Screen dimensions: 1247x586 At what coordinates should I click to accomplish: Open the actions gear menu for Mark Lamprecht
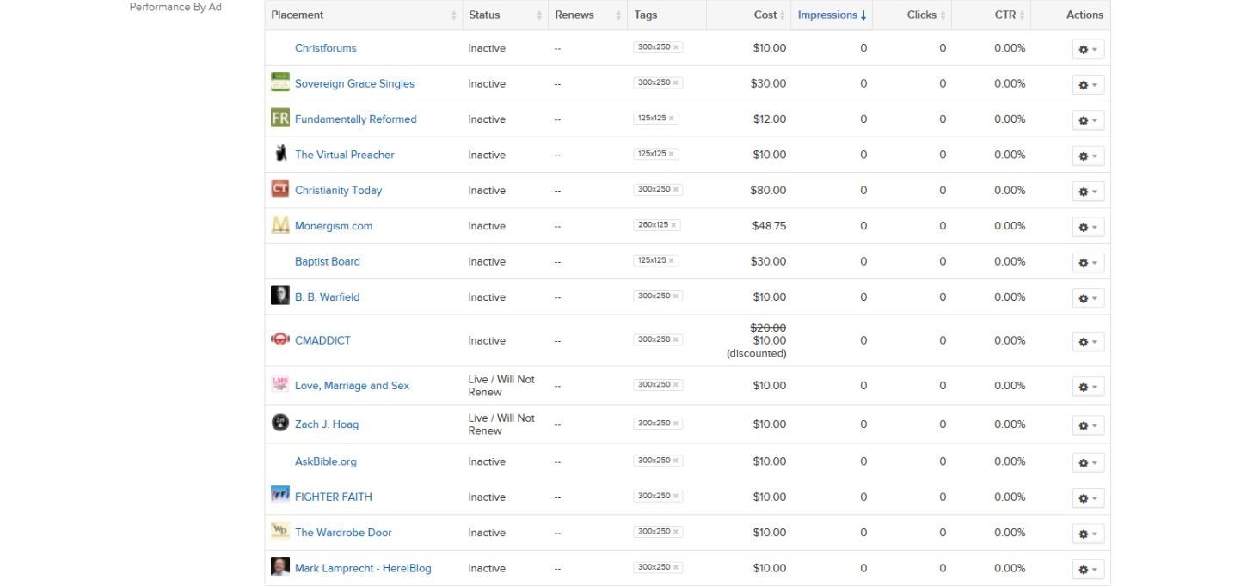click(1088, 570)
